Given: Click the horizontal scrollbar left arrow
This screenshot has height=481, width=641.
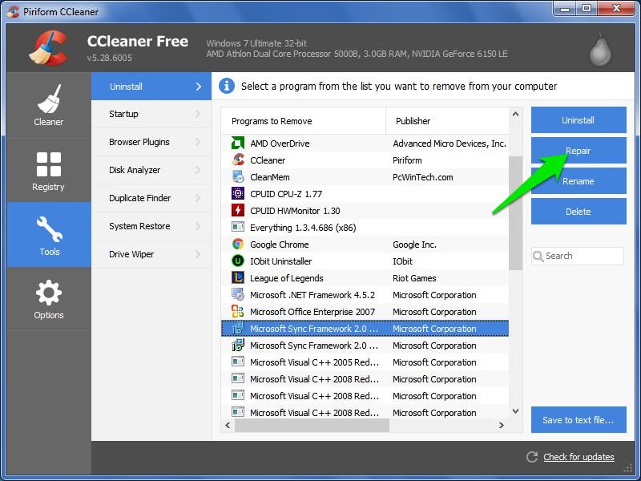Looking at the screenshot, I should click(228, 426).
